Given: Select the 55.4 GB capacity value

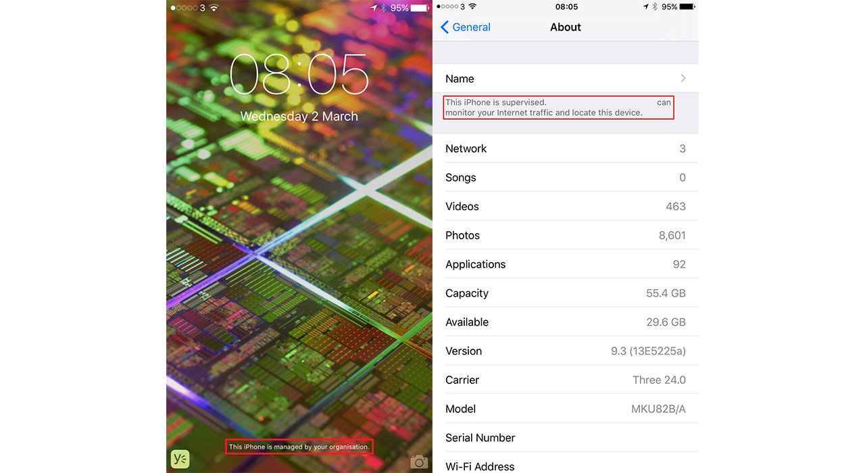Looking at the screenshot, I should [666, 293].
